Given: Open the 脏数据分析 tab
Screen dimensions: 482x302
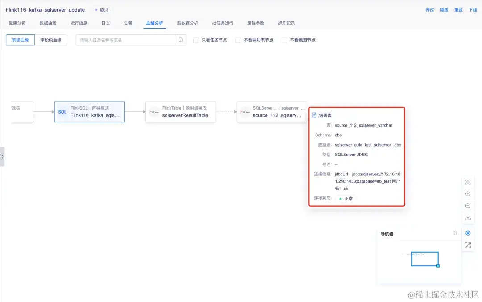Looking at the screenshot, I should (x=187, y=23).
